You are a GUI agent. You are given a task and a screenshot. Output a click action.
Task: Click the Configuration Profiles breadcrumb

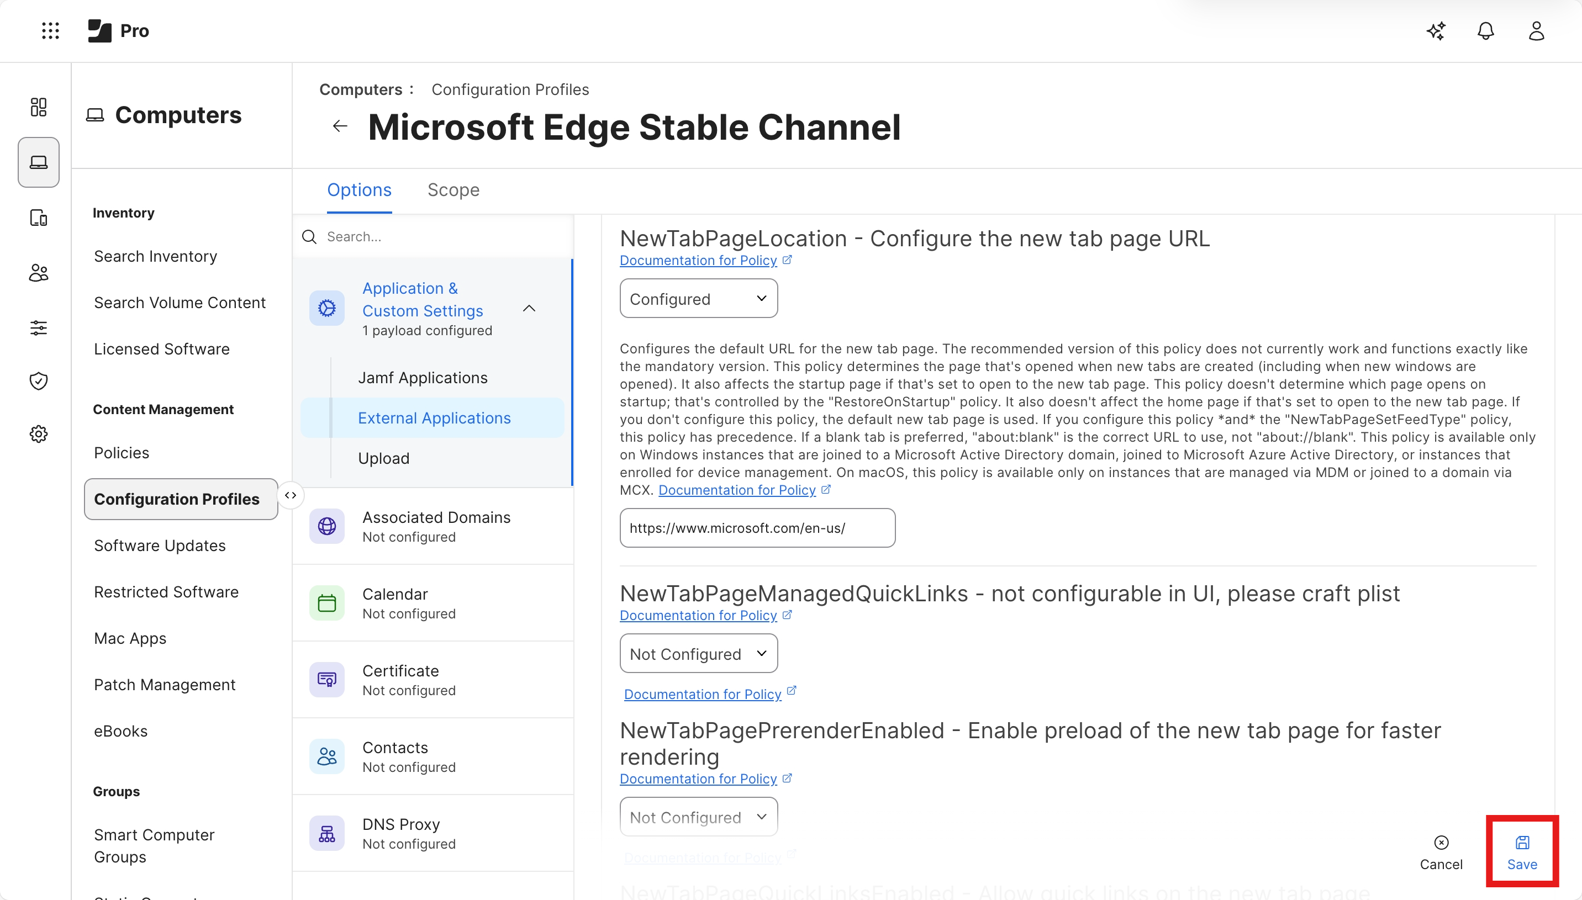point(510,89)
